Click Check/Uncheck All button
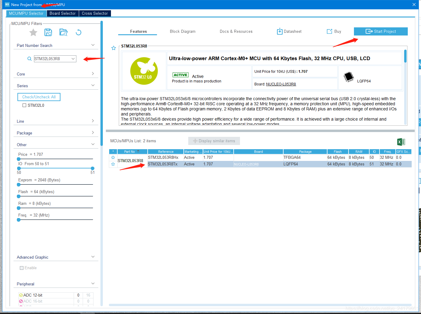Viewport: 421px width, 314px height. pyautogui.click(x=39, y=97)
